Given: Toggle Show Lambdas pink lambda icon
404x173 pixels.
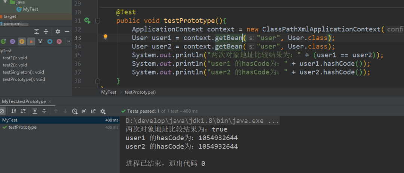Looking at the screenshot, I should click(59, 41).
